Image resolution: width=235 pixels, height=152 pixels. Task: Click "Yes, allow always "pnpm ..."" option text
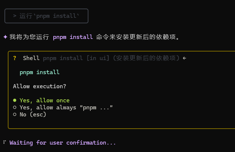coord(66,108)
